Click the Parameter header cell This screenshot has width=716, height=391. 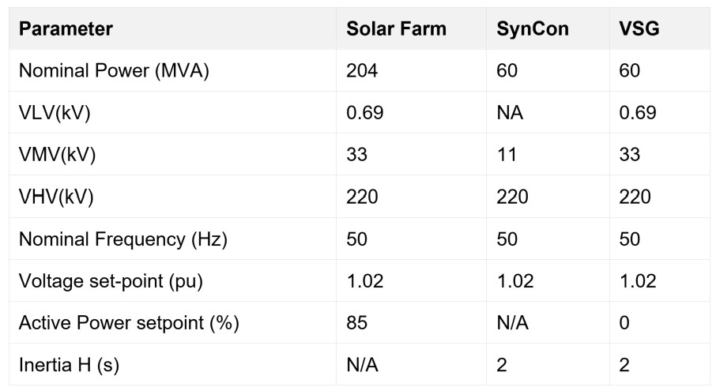coord(66,29)
